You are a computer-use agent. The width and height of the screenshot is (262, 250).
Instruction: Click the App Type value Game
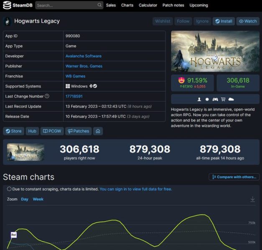tap(71, 46)
